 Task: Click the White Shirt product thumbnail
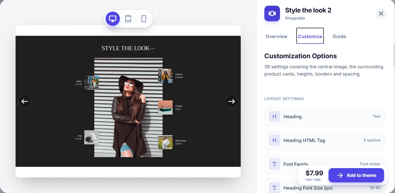(x=166, y=142)
